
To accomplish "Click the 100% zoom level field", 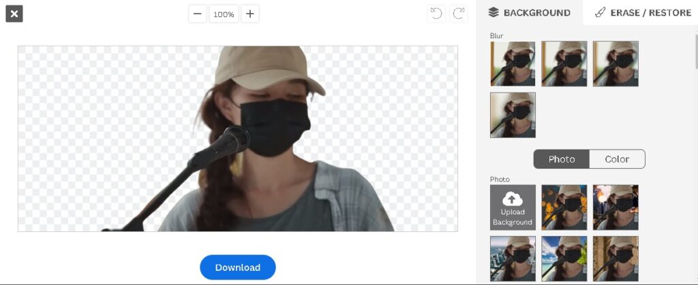I will 224,14.
